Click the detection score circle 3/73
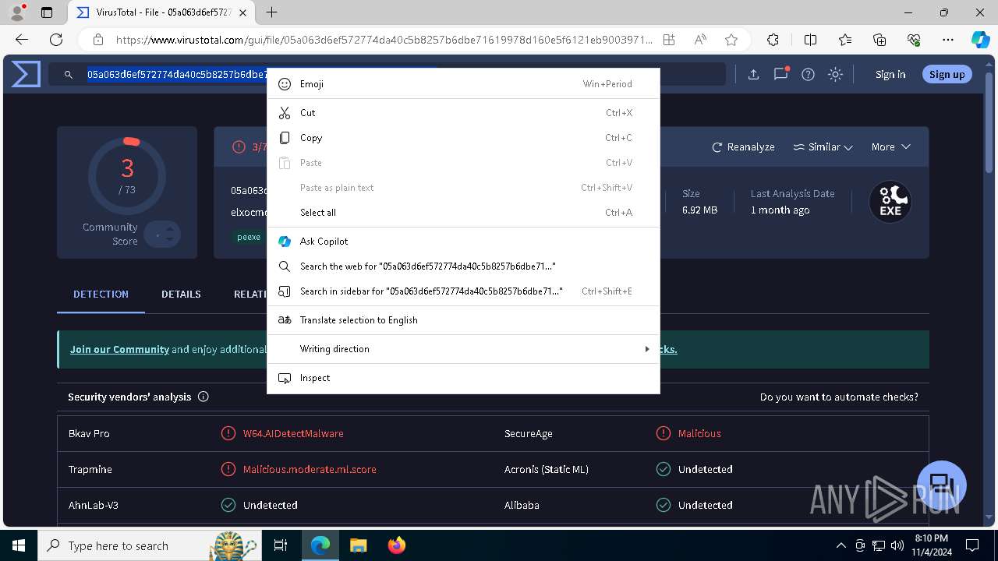Viewport: 998px width, 561px height. [x=127, y=175]
